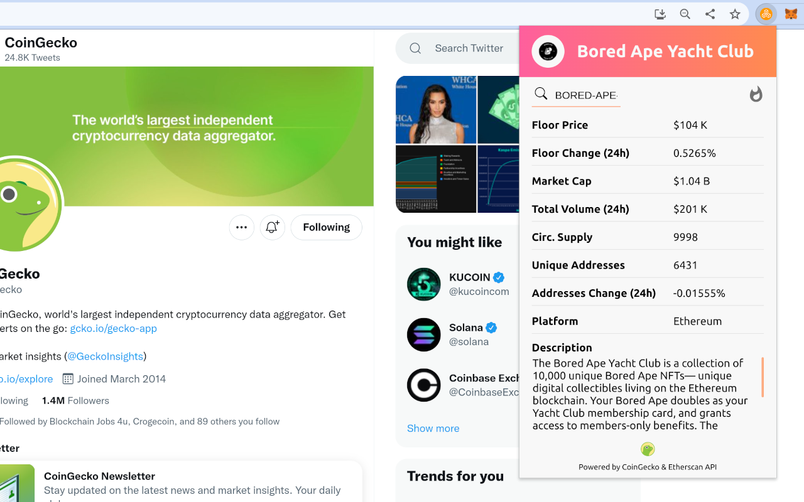This screenshot has height=502, width=804.
Task: Click the Floor Price value $104 K
Action: (690, 125)
